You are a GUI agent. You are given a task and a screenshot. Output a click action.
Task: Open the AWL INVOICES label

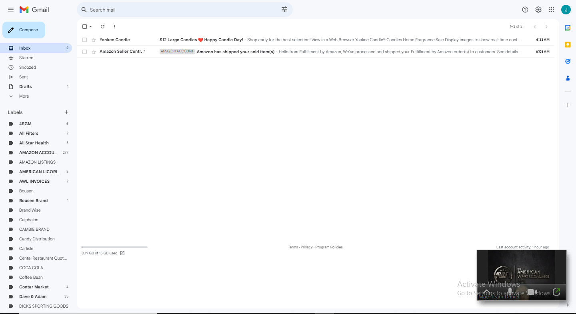[36, 181]
